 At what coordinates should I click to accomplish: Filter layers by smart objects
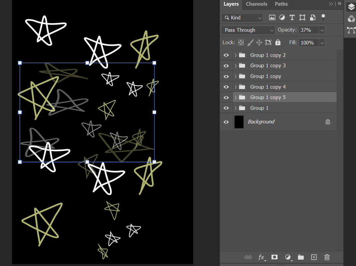[x=312, y=17]
